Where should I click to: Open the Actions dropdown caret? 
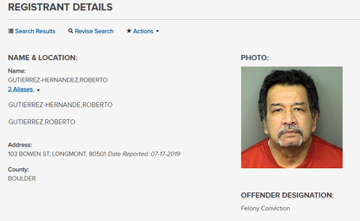point(158,31)
